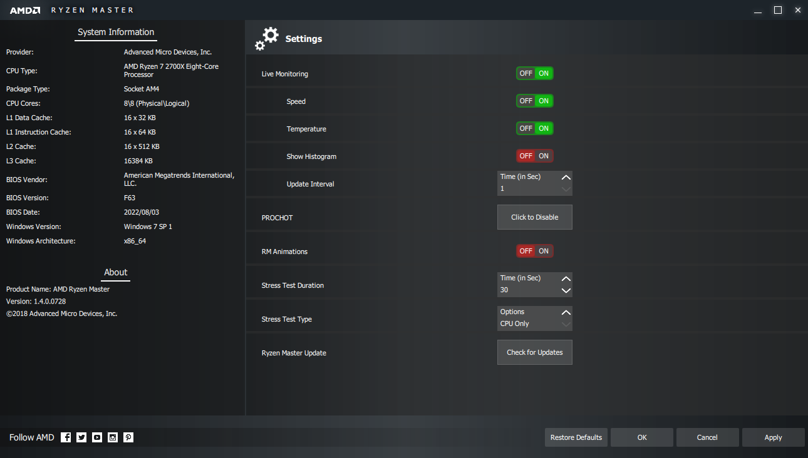The width and height of the screenshot is (808, 458).
Task: Click the CPU Cores value 8\8 (Physical\Logical)
Action: [x=157, y=103]
